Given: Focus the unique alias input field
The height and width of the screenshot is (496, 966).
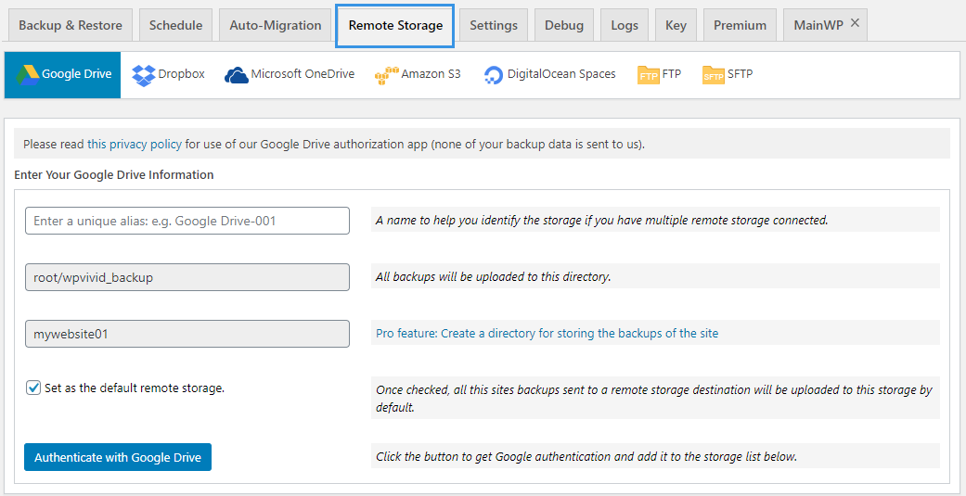Looking at the screenshot, I should click(187, 221).
